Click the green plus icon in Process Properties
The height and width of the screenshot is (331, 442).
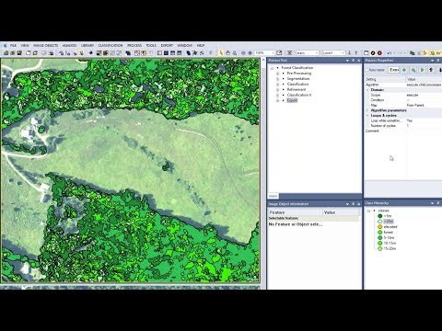[404, 70]
